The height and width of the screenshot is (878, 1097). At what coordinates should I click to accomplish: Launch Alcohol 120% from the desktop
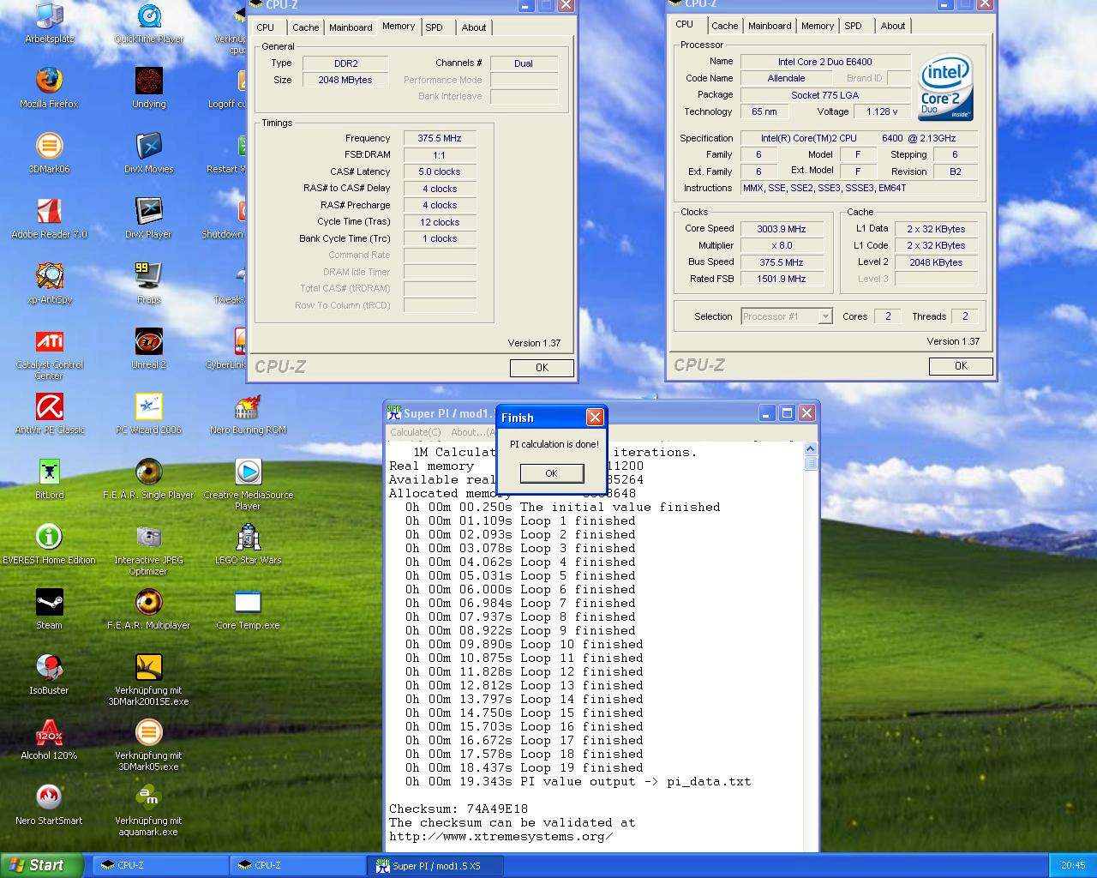click(49, 733)
